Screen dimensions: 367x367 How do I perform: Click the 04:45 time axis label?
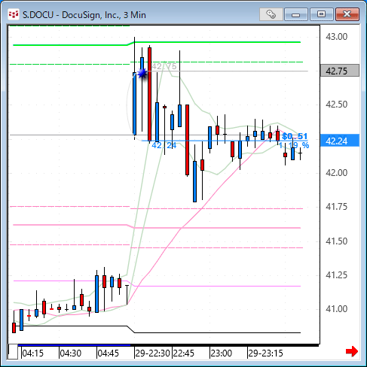pyautogui.click(x=109, y=353)
